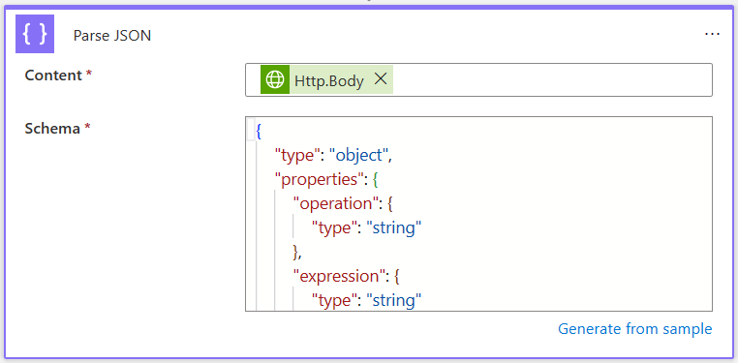Click Generate from sample link
The width and height of the screenshot is (738, 363).
tap(635, 329)
